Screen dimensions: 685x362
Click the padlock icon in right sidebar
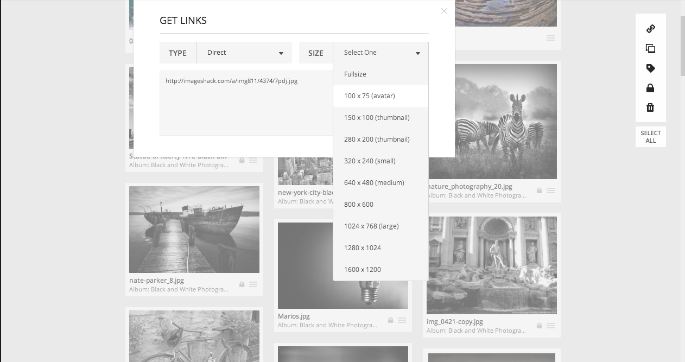point(650,88)
